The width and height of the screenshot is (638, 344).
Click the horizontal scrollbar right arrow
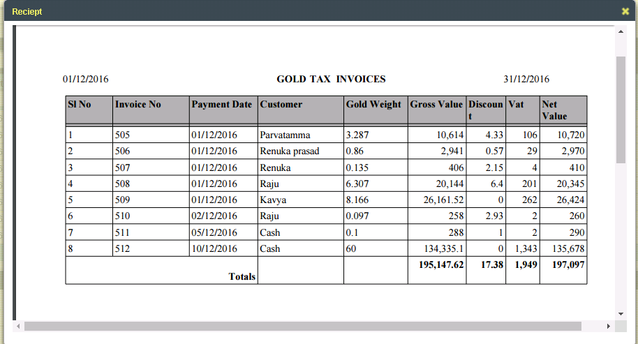608,326
